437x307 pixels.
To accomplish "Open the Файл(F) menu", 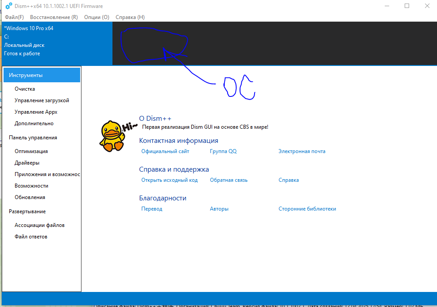I will coord(14,17).
